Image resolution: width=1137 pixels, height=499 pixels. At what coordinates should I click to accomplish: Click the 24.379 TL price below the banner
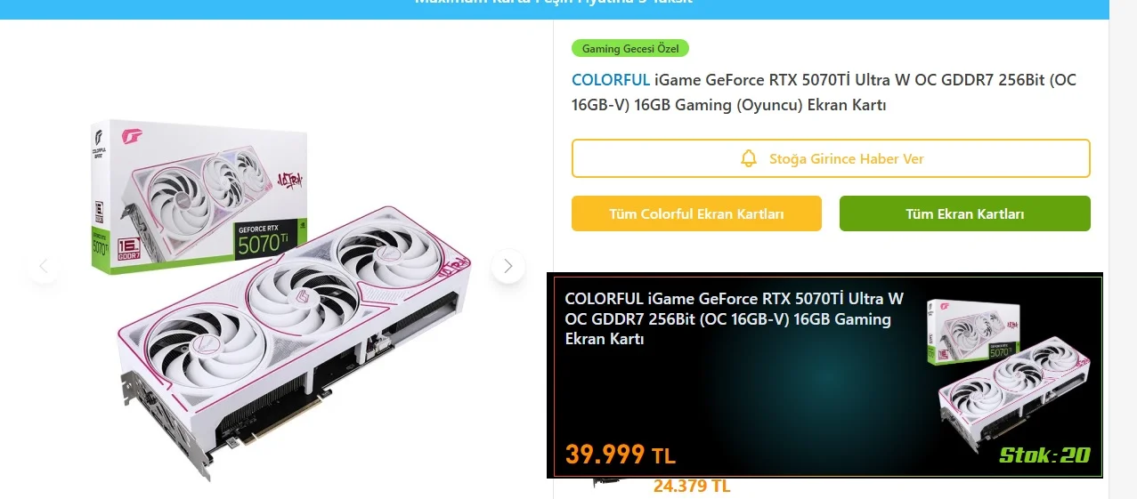692,487
